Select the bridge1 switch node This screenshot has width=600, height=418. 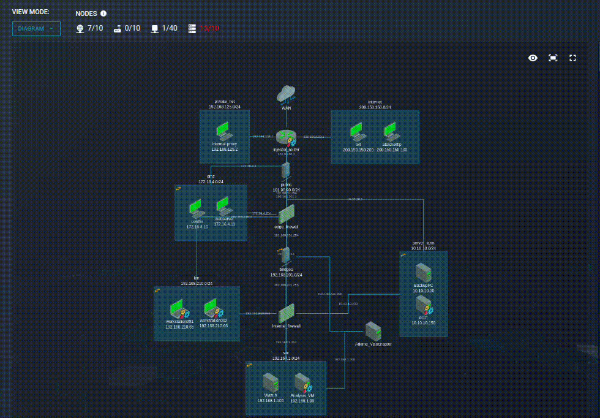tap(285, 256)
